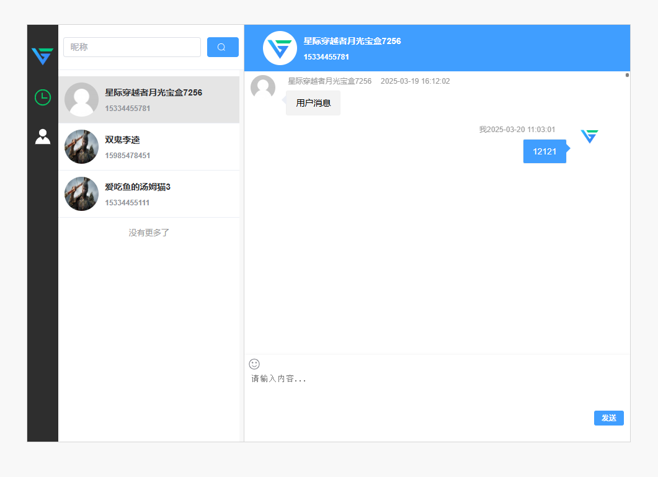Click the blue 12121 message bubble
Screen dimensions: 658x477
pos(545,151)
